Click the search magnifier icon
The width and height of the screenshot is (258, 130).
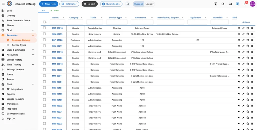(x=128, y=4)
